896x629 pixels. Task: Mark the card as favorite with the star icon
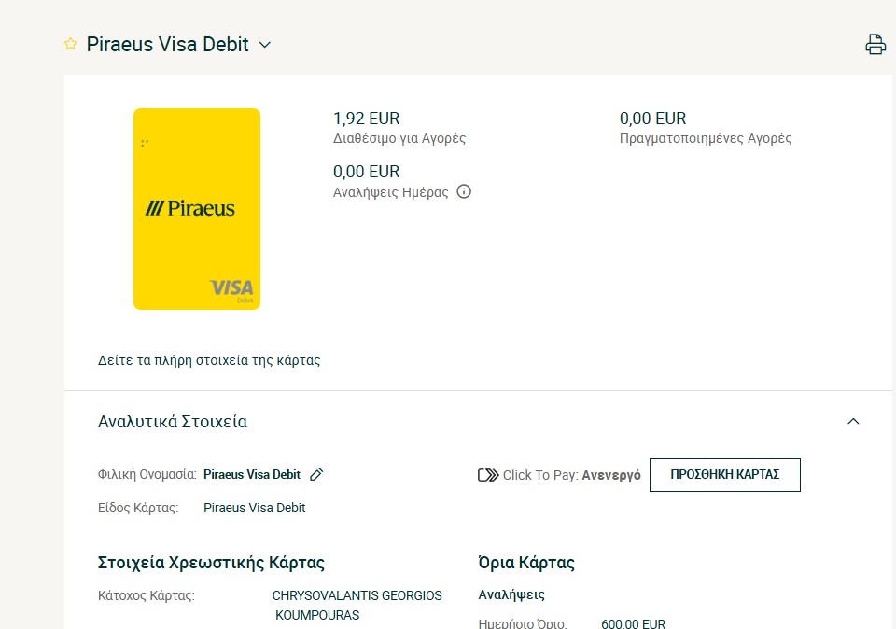coord(70,44)
